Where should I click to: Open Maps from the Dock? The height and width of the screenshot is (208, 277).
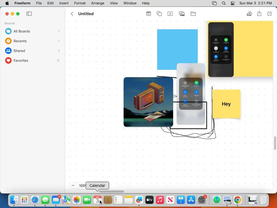(66, 200)
